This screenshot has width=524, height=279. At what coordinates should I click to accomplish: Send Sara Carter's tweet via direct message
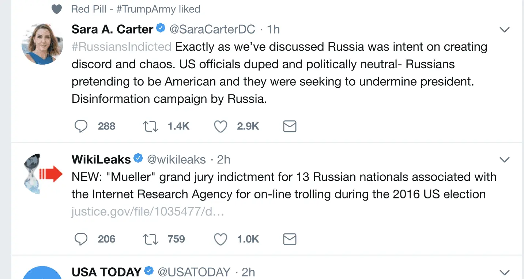290,126
